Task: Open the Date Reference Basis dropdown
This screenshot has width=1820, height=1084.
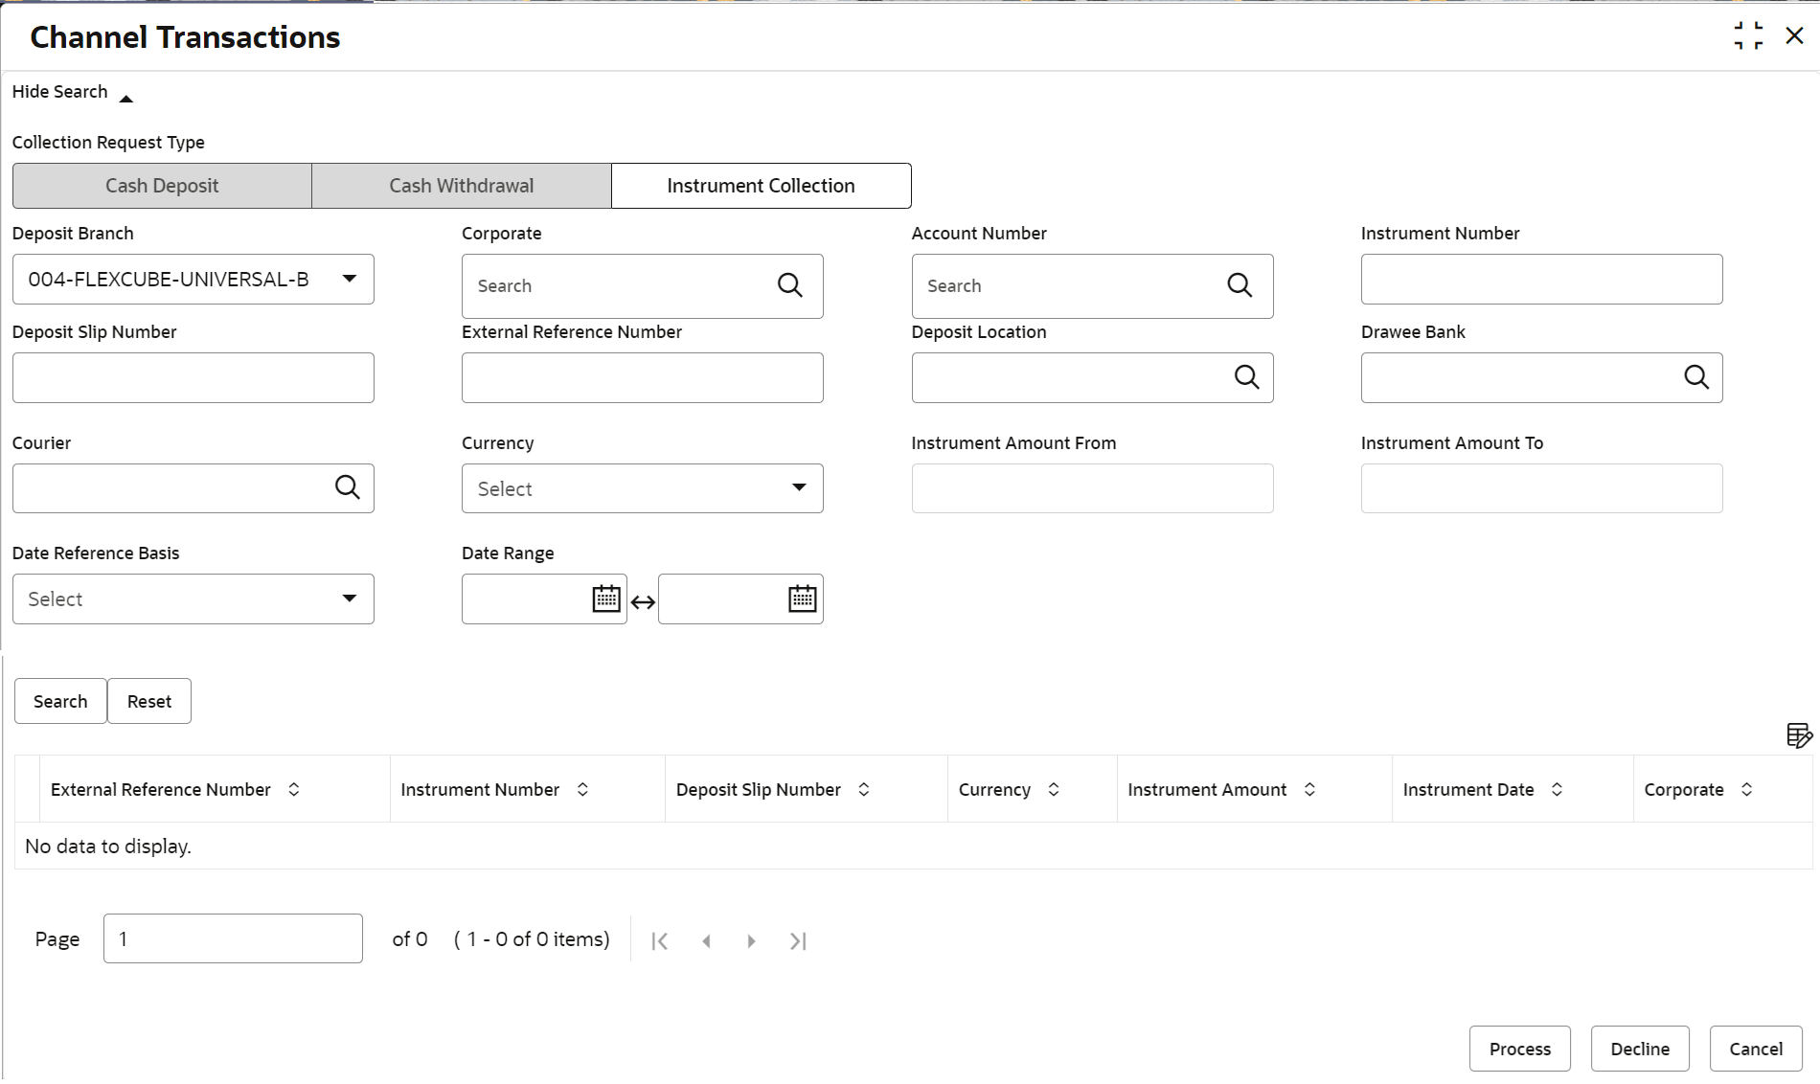Action: (350, 598)
